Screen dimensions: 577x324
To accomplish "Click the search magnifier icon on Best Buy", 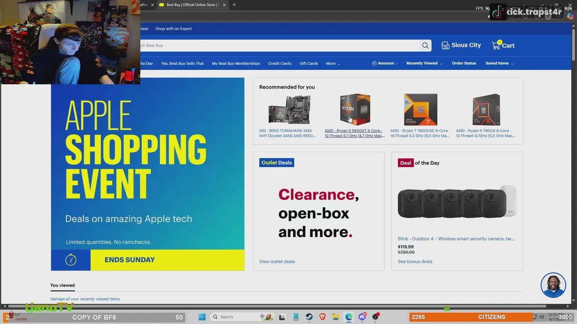I will tap(425, 45).
